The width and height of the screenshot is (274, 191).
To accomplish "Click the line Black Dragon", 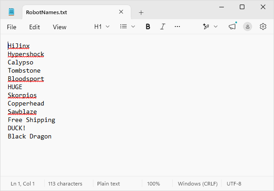I will tap(30, 137).
